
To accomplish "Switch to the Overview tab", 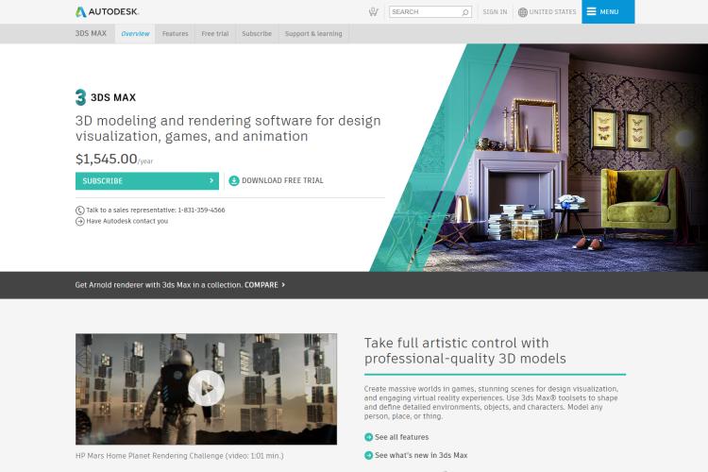I will (135, 33).
